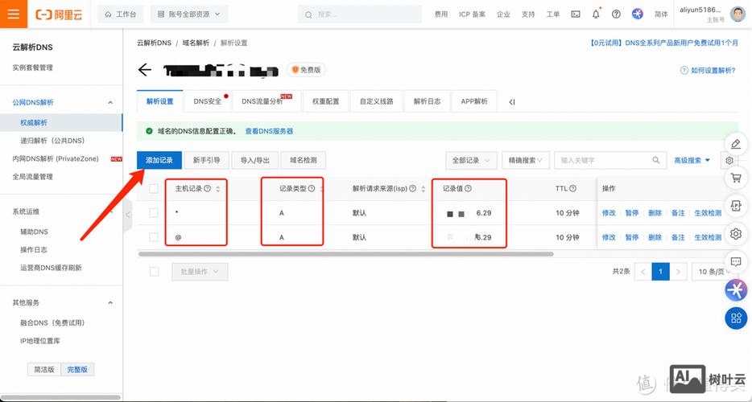Image resolution: width=752 pixels, height=402 pixels.
Task: Collapse the tab bar with the arrow icon
Action: [x=512, y=101]
